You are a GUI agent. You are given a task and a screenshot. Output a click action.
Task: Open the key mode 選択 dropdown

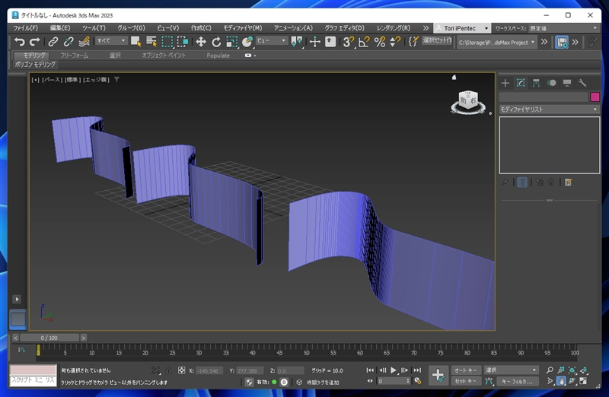[511, 370]
